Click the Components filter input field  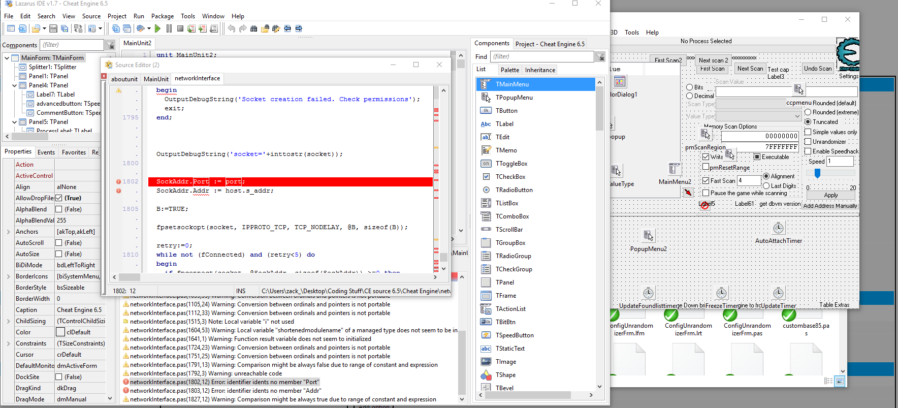click(72, 45)
